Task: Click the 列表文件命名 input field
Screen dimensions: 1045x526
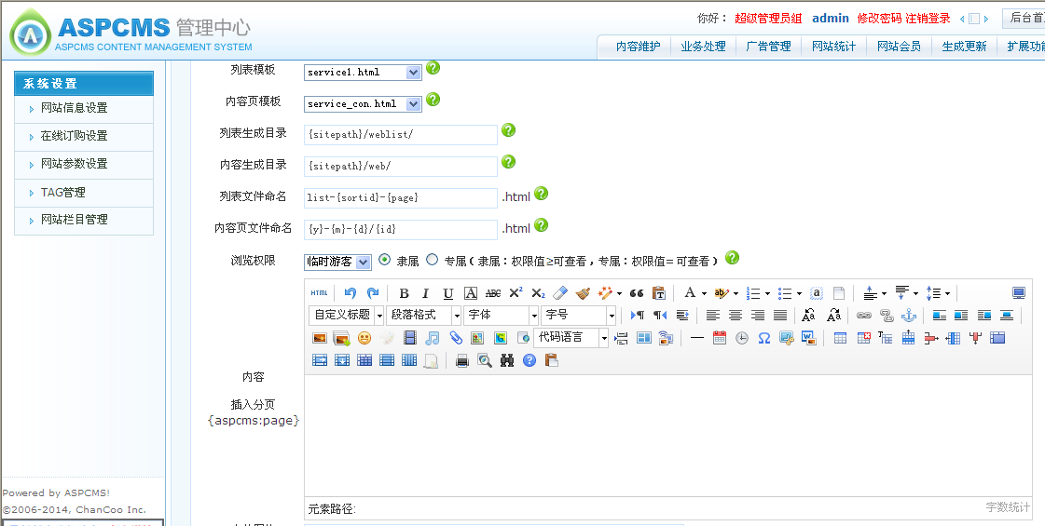Action: point(401,197)
